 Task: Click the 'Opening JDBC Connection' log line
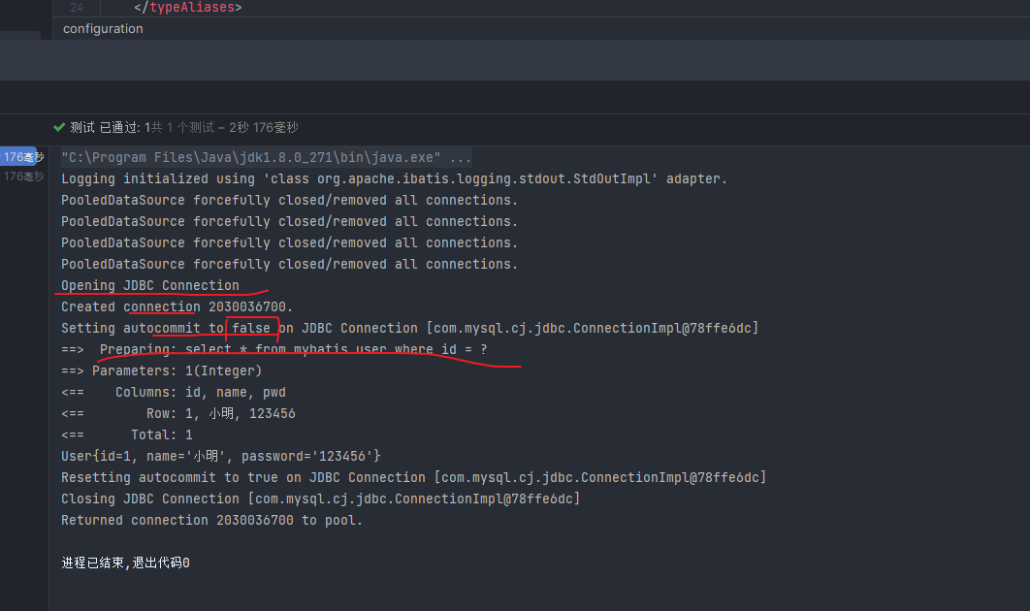pyautogui.click(x=150, y=285)
